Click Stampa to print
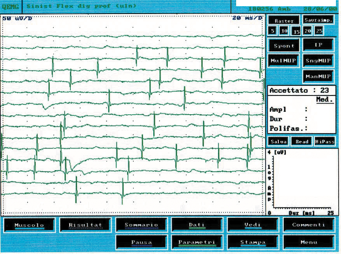This screenshot has height=254, width=341. click(253, 242)
